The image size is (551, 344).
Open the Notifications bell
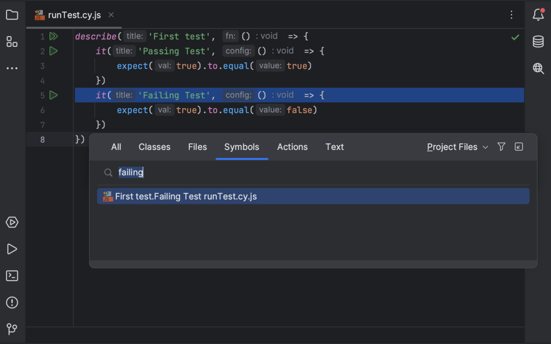(x=538, y=14)
